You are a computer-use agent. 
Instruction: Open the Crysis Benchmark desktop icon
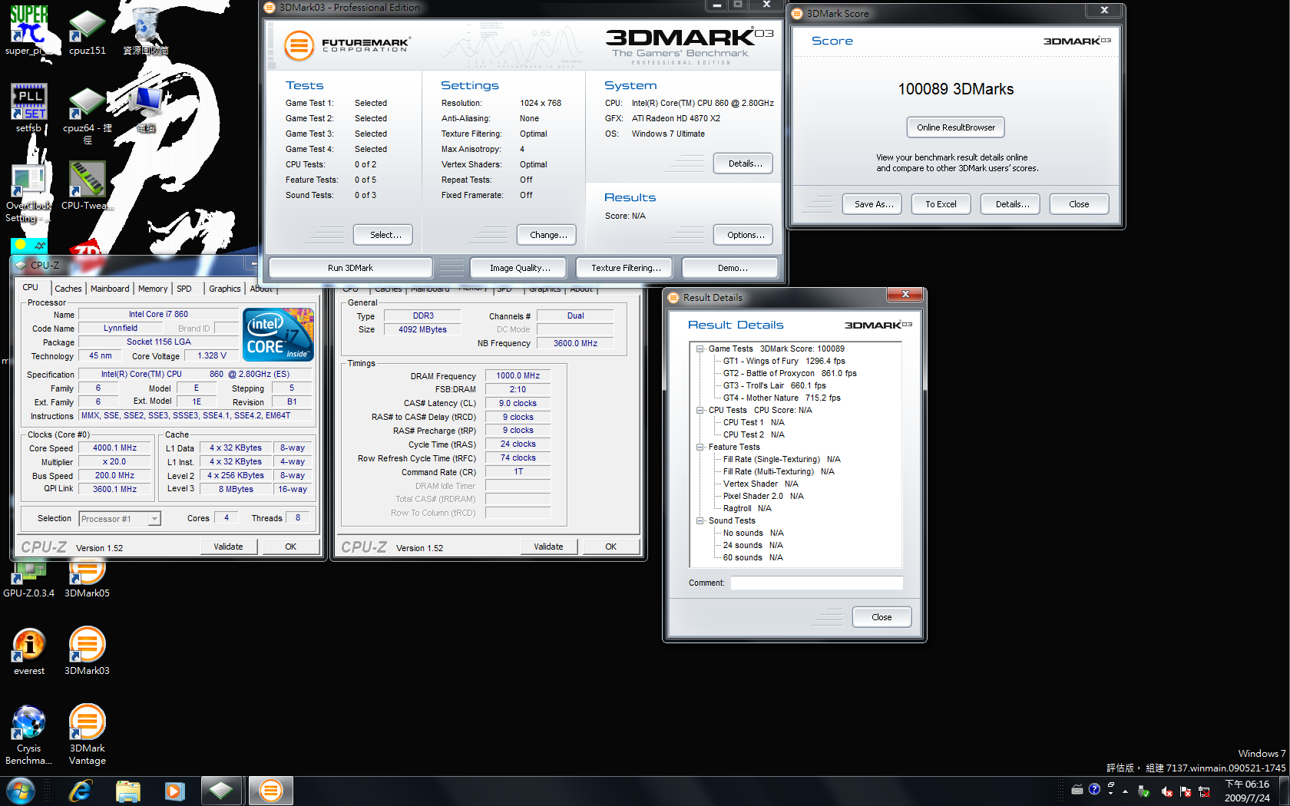coord(29,725)
